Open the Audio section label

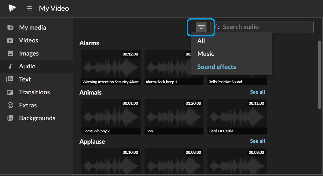27,66
